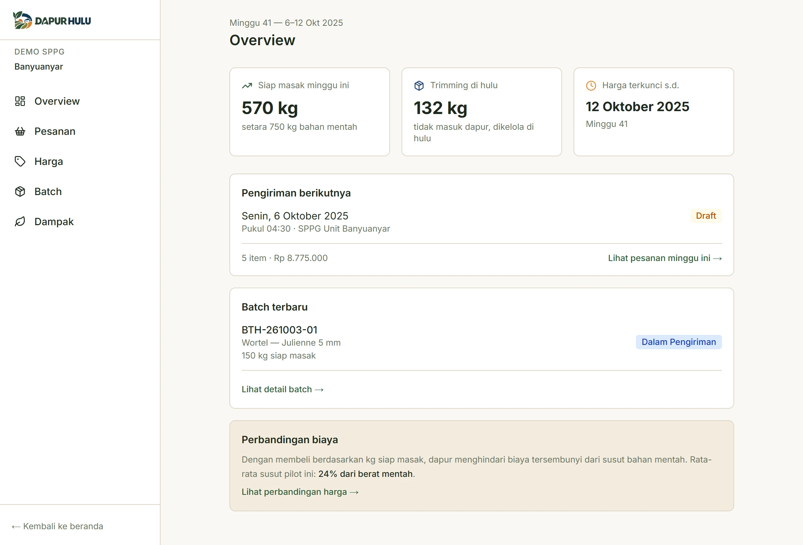The width and height of the screenshot is (803, 545).
Task: Return via Kembali ke beranda link
Action: [57, 526]
